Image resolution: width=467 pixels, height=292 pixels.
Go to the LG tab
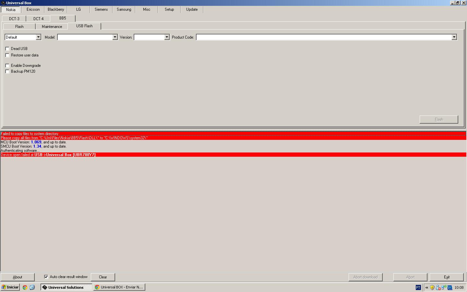click(78, 9)
